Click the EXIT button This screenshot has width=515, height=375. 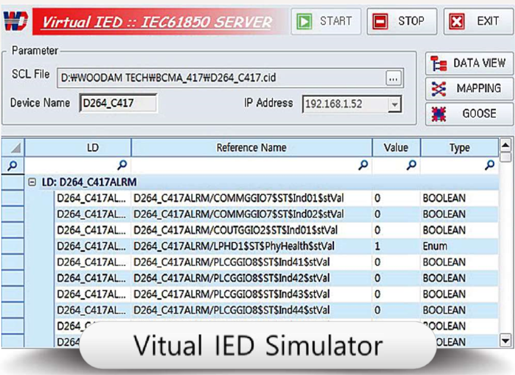coord(479,22)
